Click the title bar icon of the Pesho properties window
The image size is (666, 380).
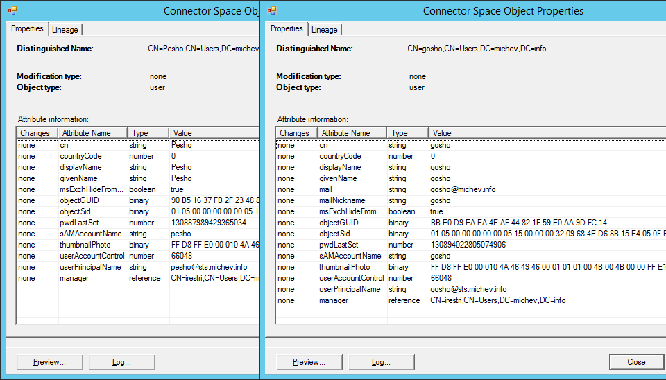pyautogui.click(x=12, y=10)
